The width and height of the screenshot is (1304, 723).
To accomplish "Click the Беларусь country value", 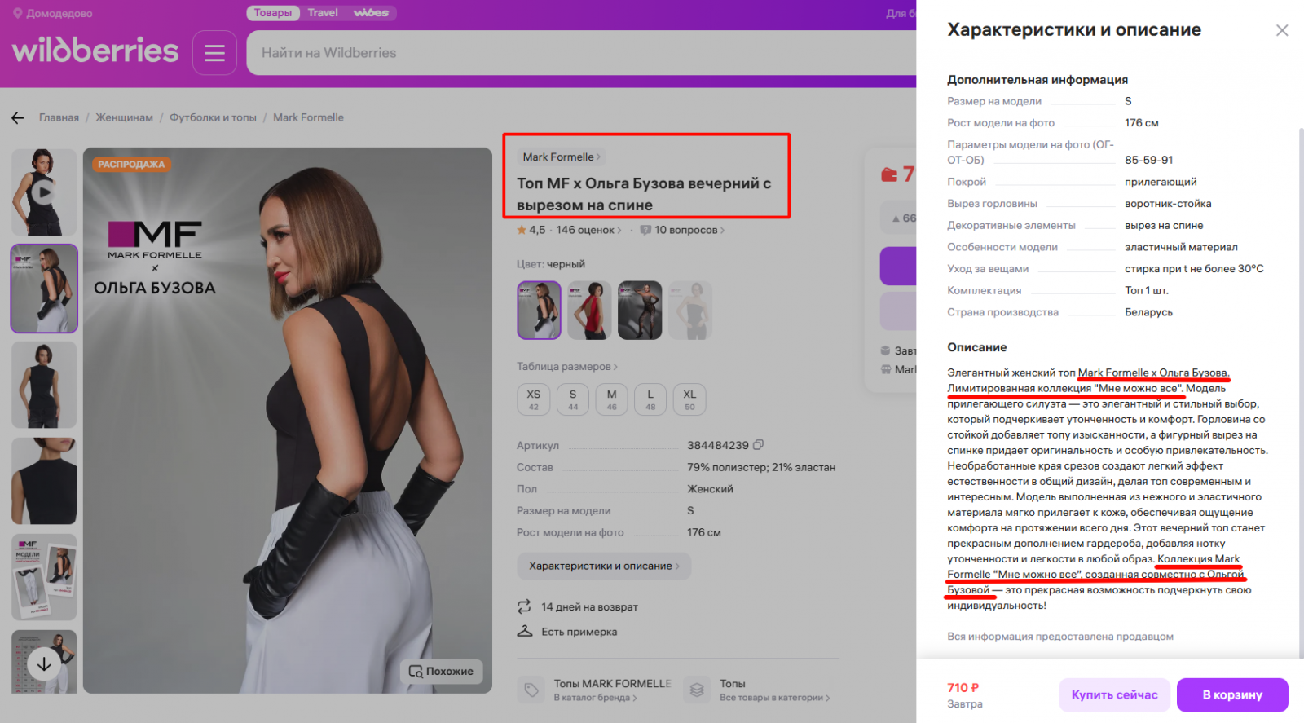I will coord(1149,312).
